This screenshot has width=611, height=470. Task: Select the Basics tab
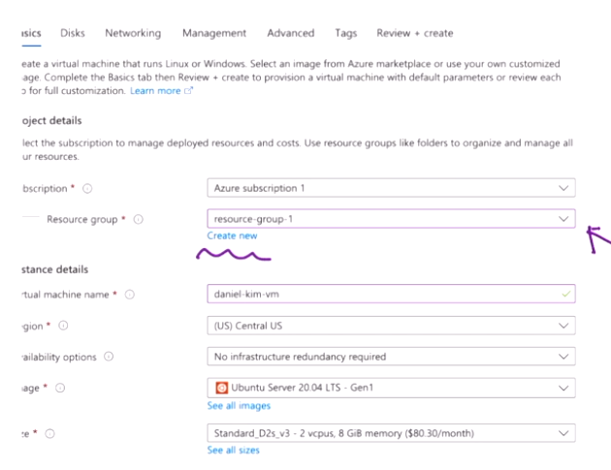click(x=31, y=33)
